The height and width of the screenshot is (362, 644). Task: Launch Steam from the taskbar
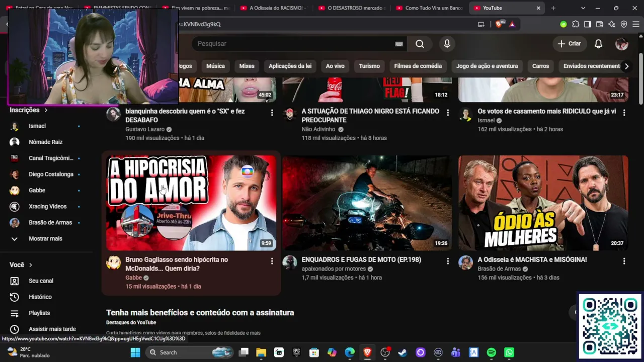(x=403, y=352)
